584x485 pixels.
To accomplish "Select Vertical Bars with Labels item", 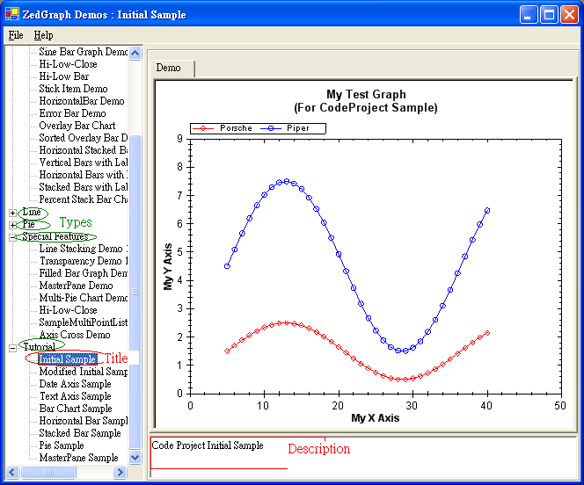I will pyautogui.click(x=83, y=163).
